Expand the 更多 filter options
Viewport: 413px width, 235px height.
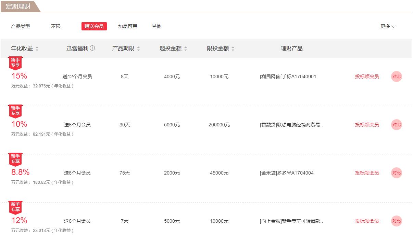pos(388,26)
